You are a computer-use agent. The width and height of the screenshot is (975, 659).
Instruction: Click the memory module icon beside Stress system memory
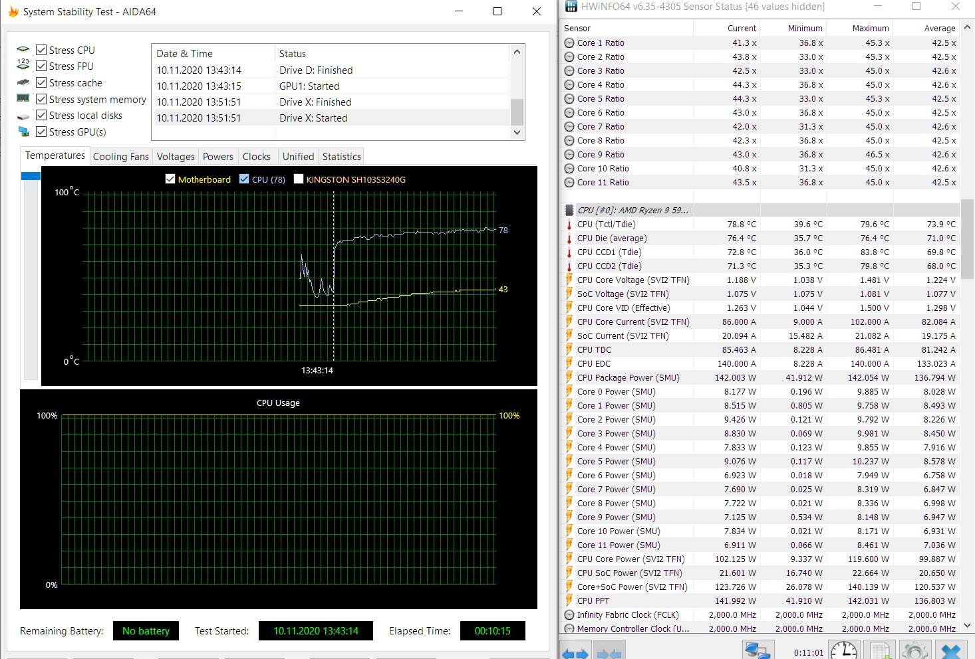tap(23, 99)
